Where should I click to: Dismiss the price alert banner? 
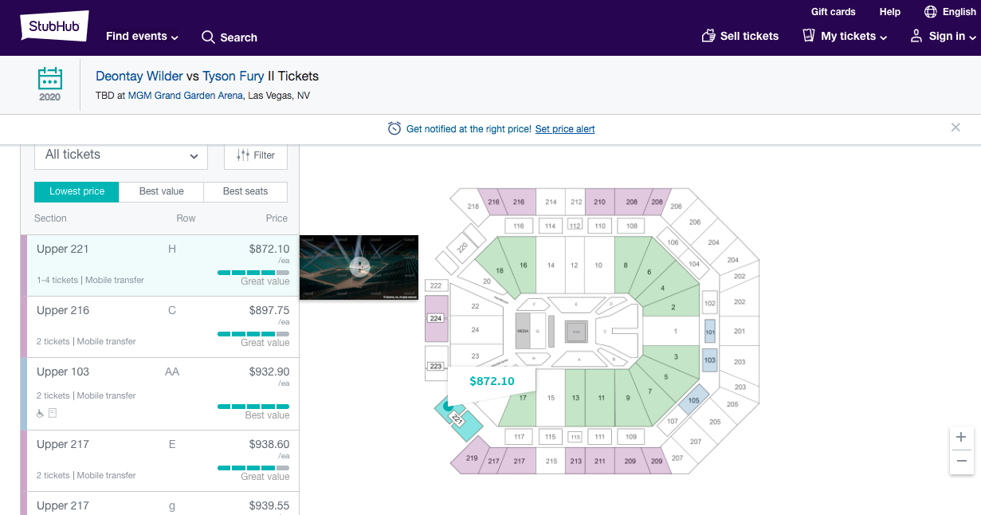tap(955, 128)
